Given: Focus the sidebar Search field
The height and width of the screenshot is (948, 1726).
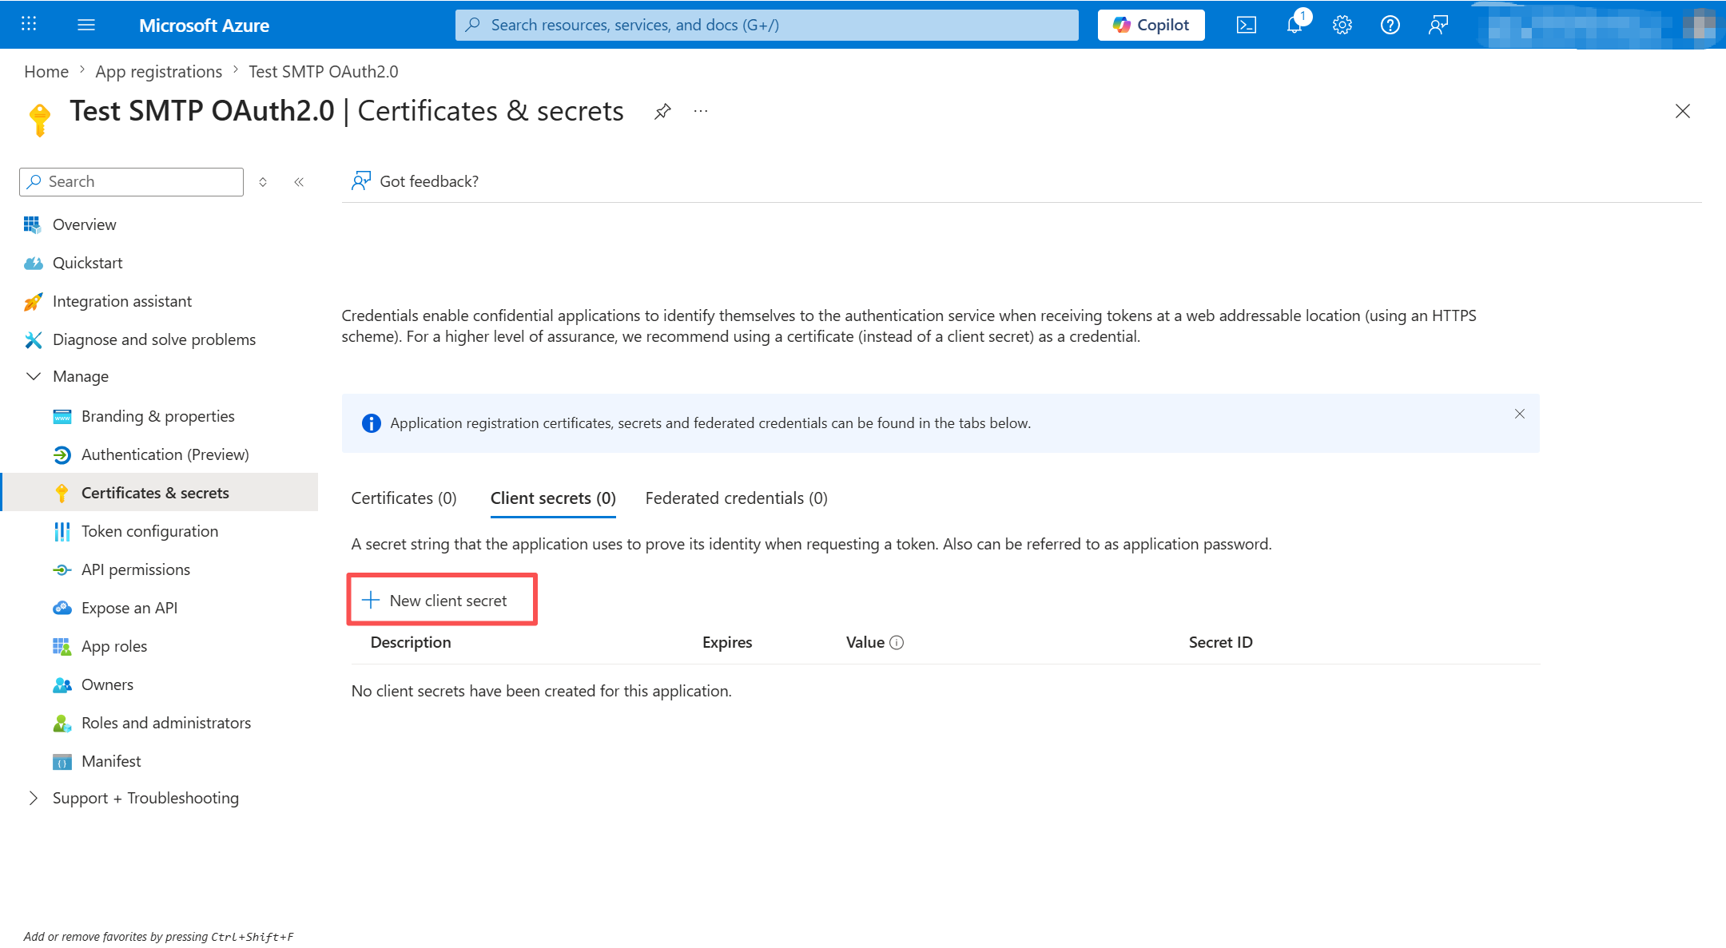Looking at the screenshot, I should pyautogui.click(x=131, y=182).
